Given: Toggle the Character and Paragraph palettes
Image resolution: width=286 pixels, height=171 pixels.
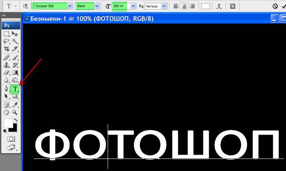Looking at the screenshot, I should coord(232,6).
